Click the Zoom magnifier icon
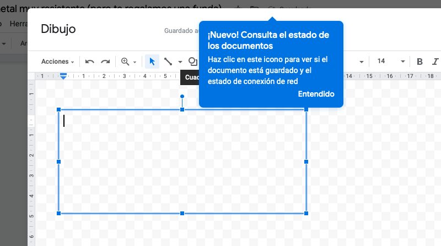This screenshot has height=246, width=441. [125, 62]
